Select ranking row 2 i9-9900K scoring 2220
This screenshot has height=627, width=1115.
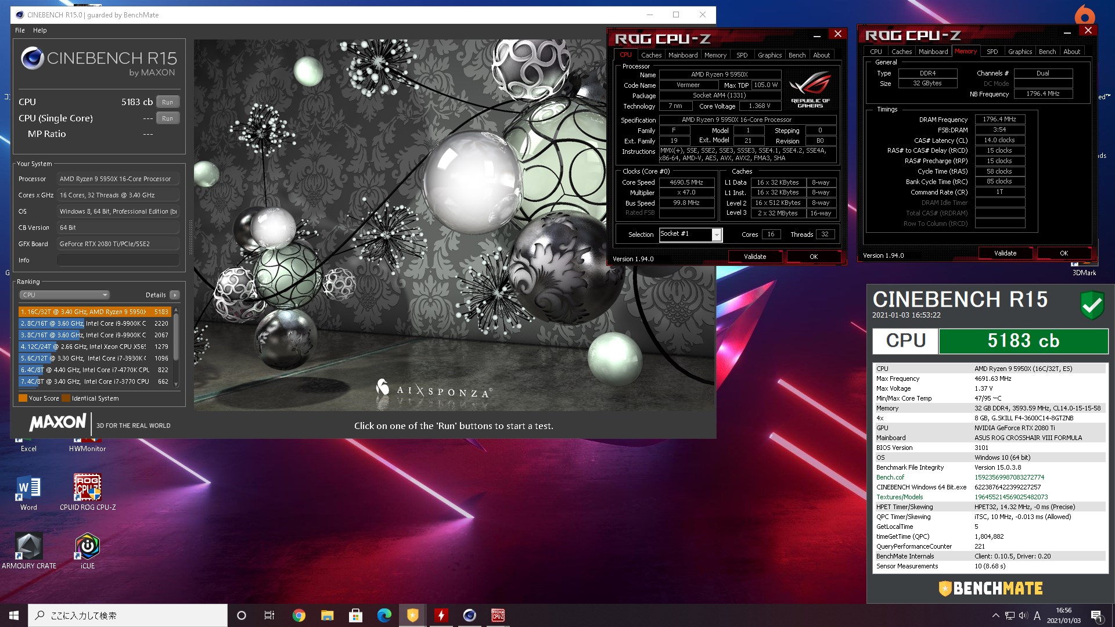point(95,323)
